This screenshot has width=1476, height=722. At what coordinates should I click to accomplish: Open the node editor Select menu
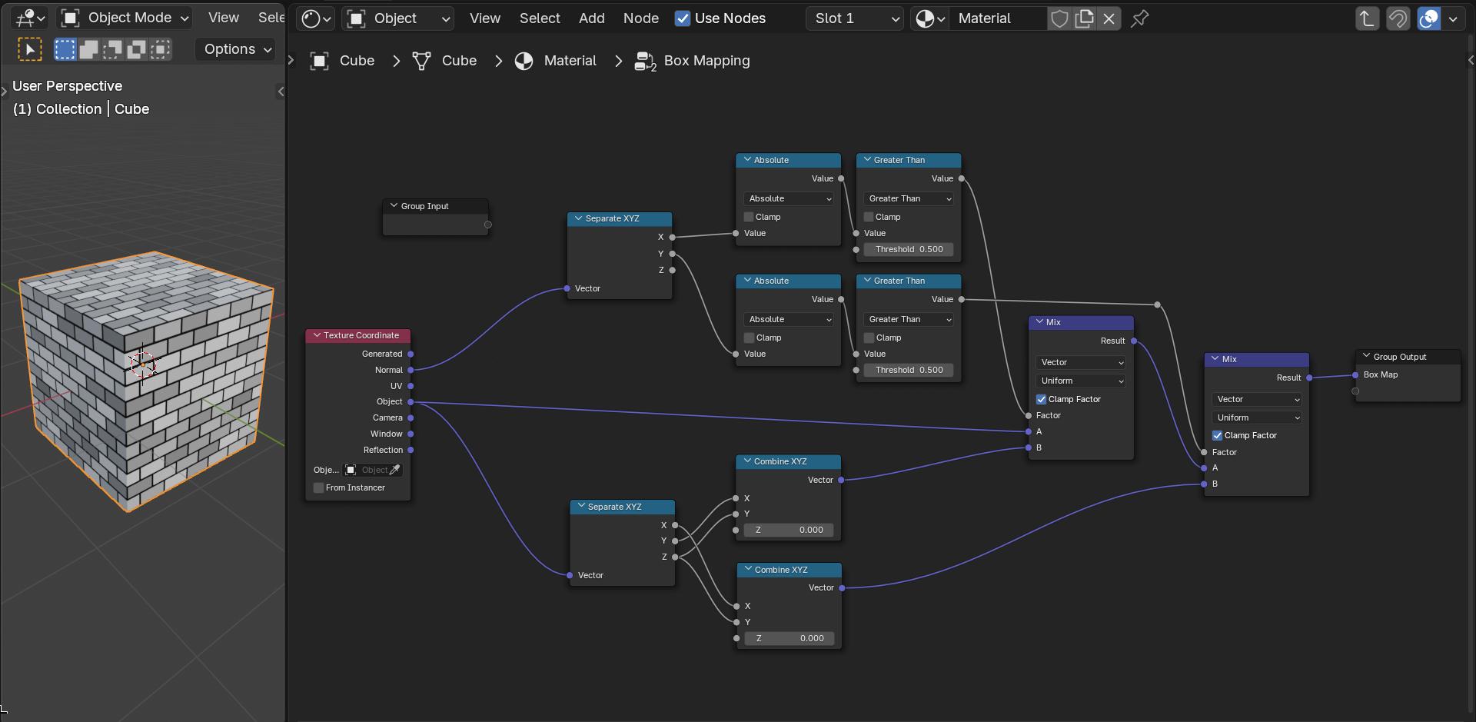(x=539, y=18)
